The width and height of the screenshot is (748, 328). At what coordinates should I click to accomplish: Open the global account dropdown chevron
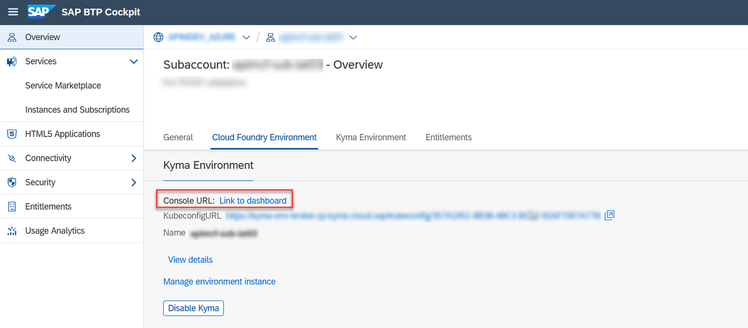coord(246,37)
